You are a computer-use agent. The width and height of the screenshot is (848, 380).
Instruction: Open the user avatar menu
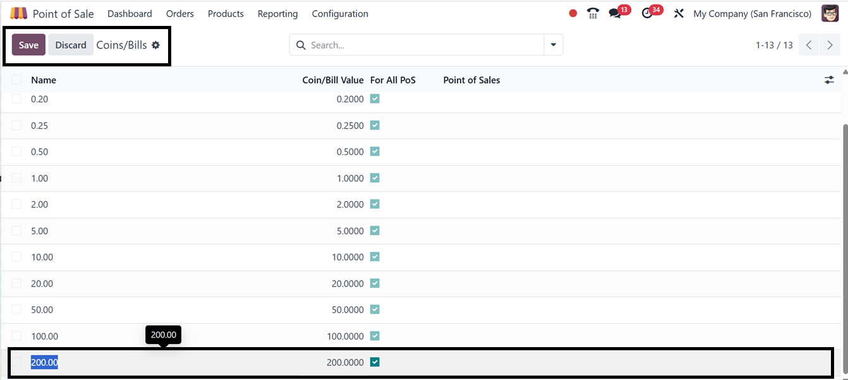point(830,13)
